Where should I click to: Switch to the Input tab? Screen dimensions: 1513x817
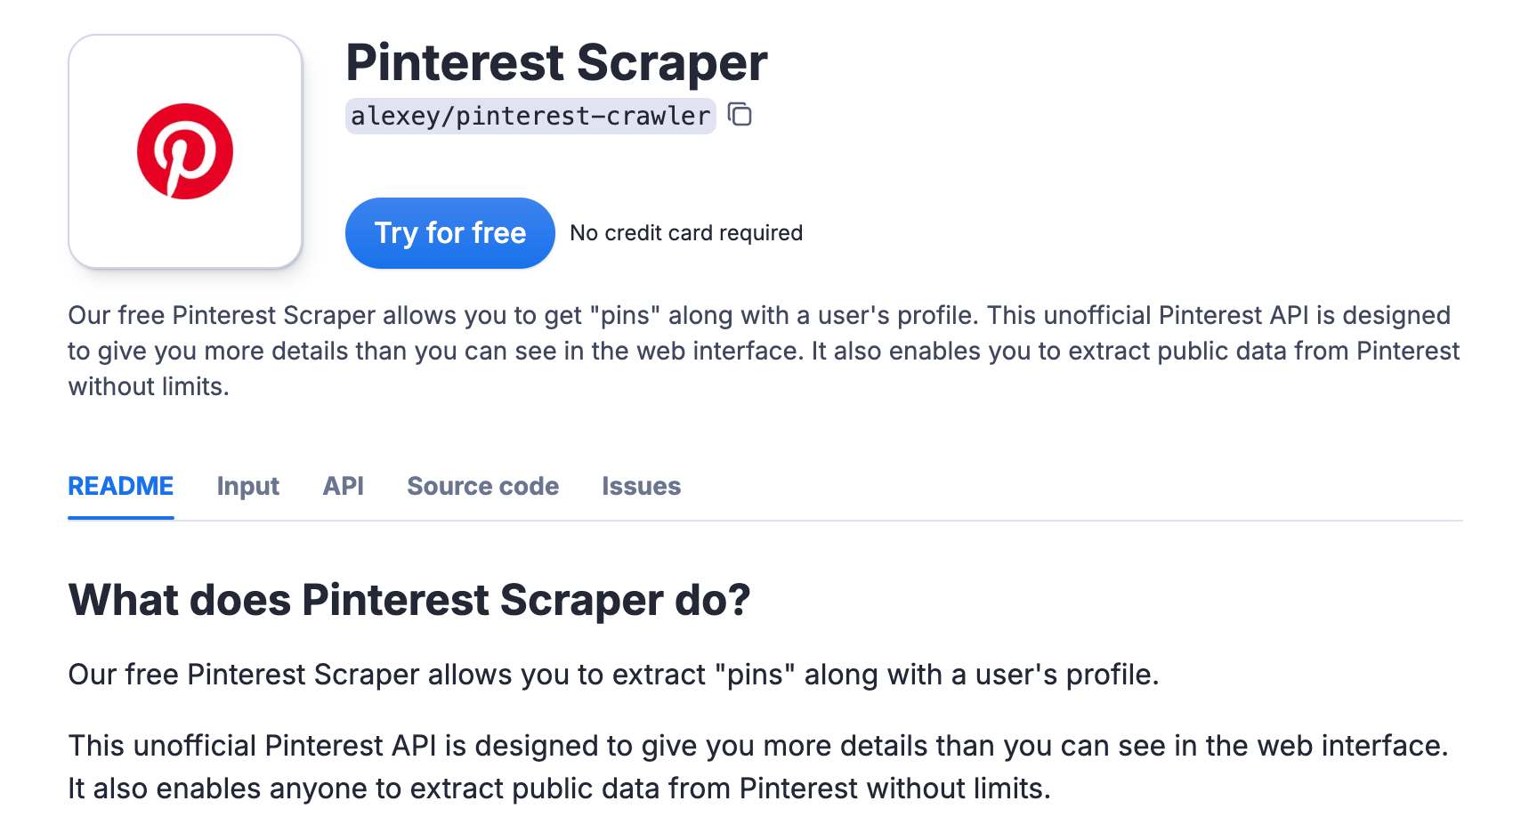click(x=247, y=486)
